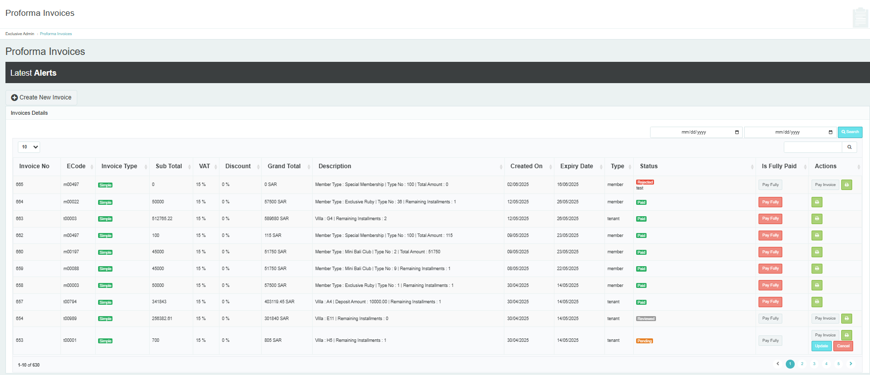Sort the table by Created On column

(526, 166)
